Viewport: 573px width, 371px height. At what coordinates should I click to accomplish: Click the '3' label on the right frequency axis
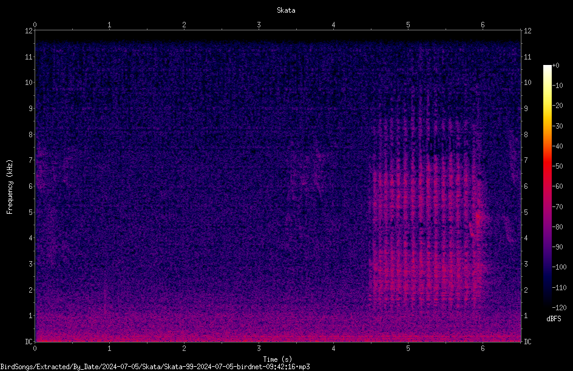point(526,264)
